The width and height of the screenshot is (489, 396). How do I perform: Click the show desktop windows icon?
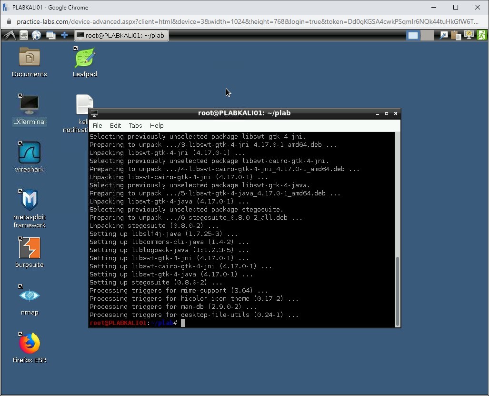(x=50, y=35)
